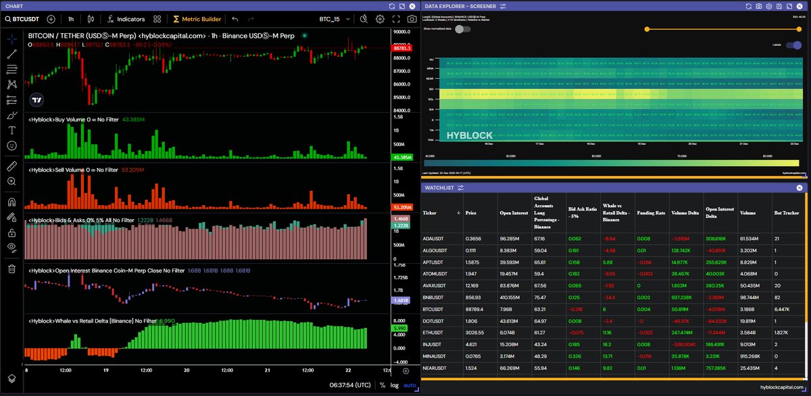
Task: Open the Indicators dialog
Action: pyautogui.click(x=125, y=19)
